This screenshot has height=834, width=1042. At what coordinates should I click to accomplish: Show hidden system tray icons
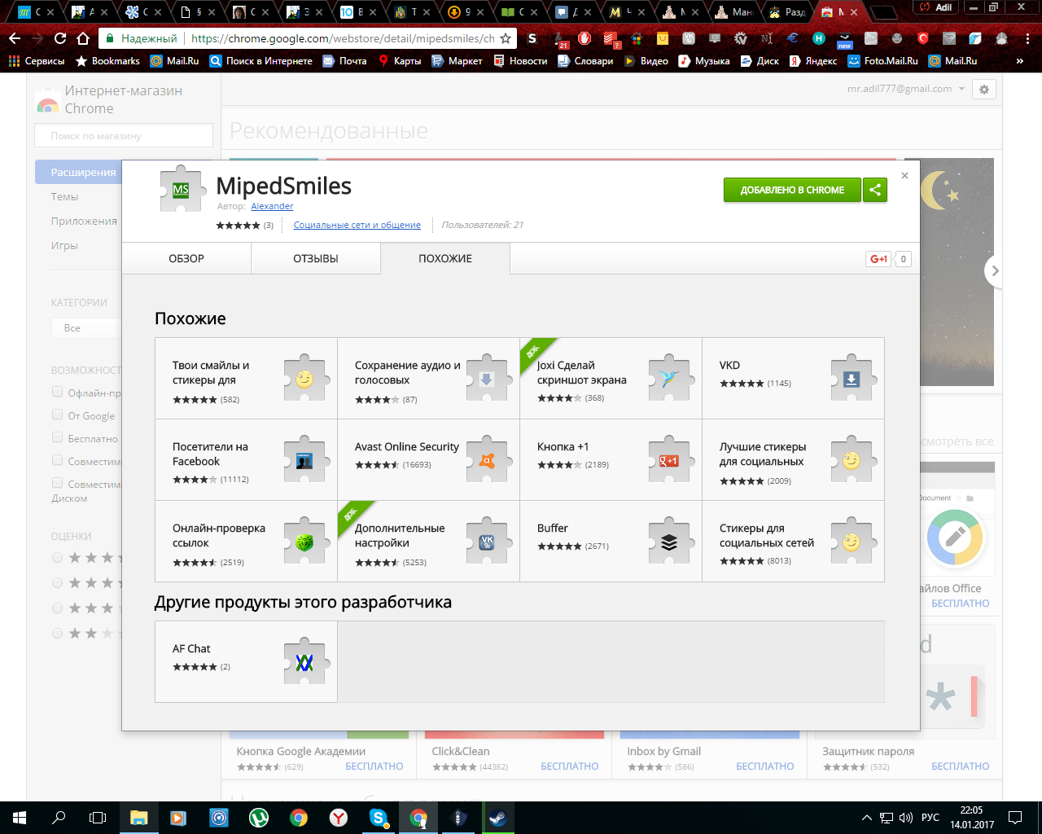(x=866, y=818)
